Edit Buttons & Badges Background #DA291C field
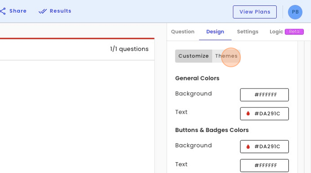Screen dimensions: 311x173 [x=264, y=146]
